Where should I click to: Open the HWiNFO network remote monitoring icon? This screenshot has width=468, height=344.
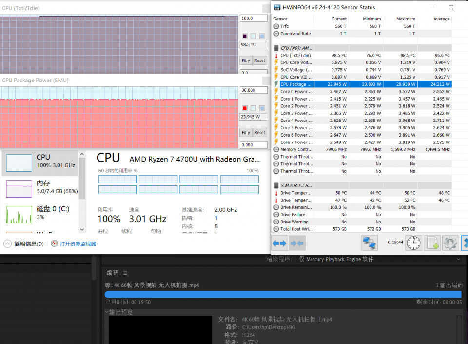(x=369, y=243)
